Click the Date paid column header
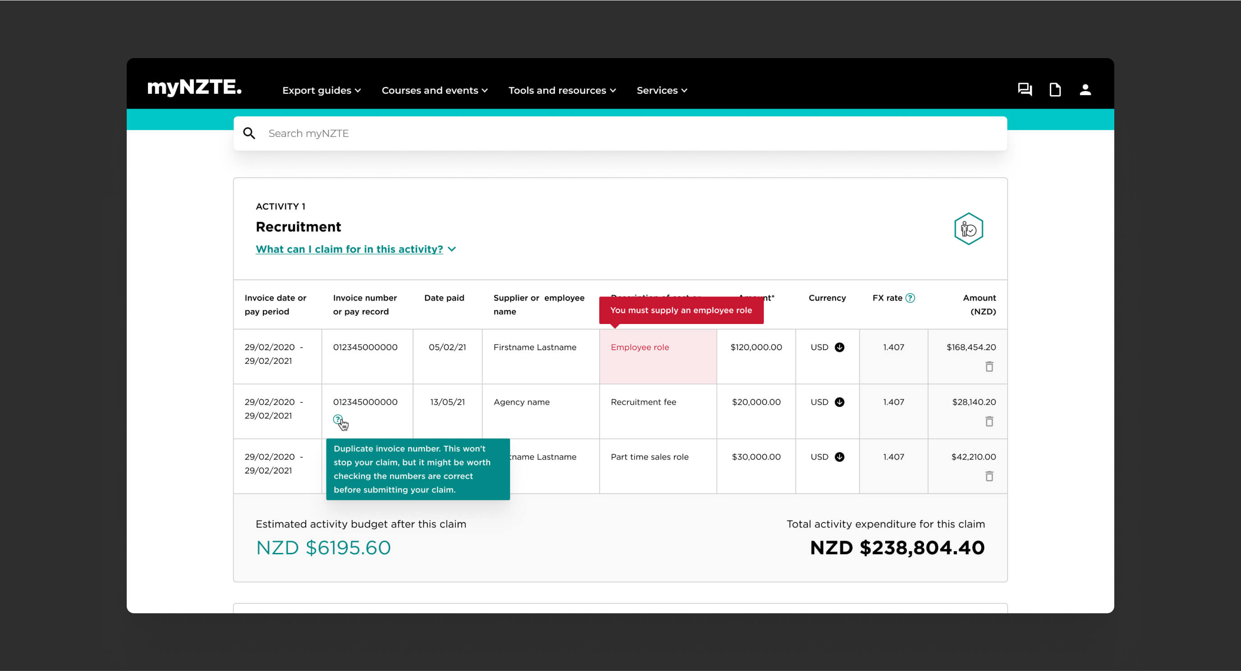This screenshot has width=1241, height=671. 444,298
